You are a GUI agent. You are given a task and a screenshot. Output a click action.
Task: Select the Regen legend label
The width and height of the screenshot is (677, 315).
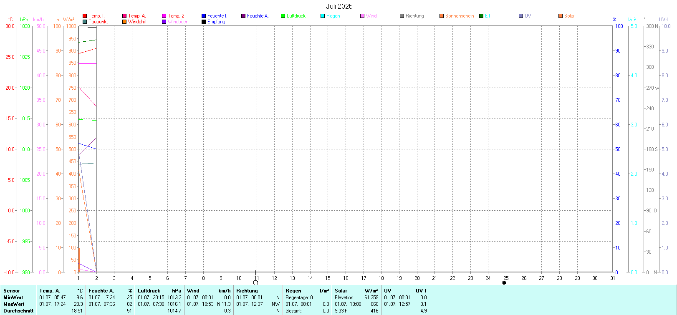click(333, 16)
